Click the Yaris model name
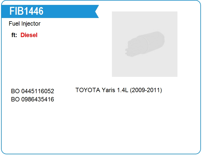 tap(108, 90)
